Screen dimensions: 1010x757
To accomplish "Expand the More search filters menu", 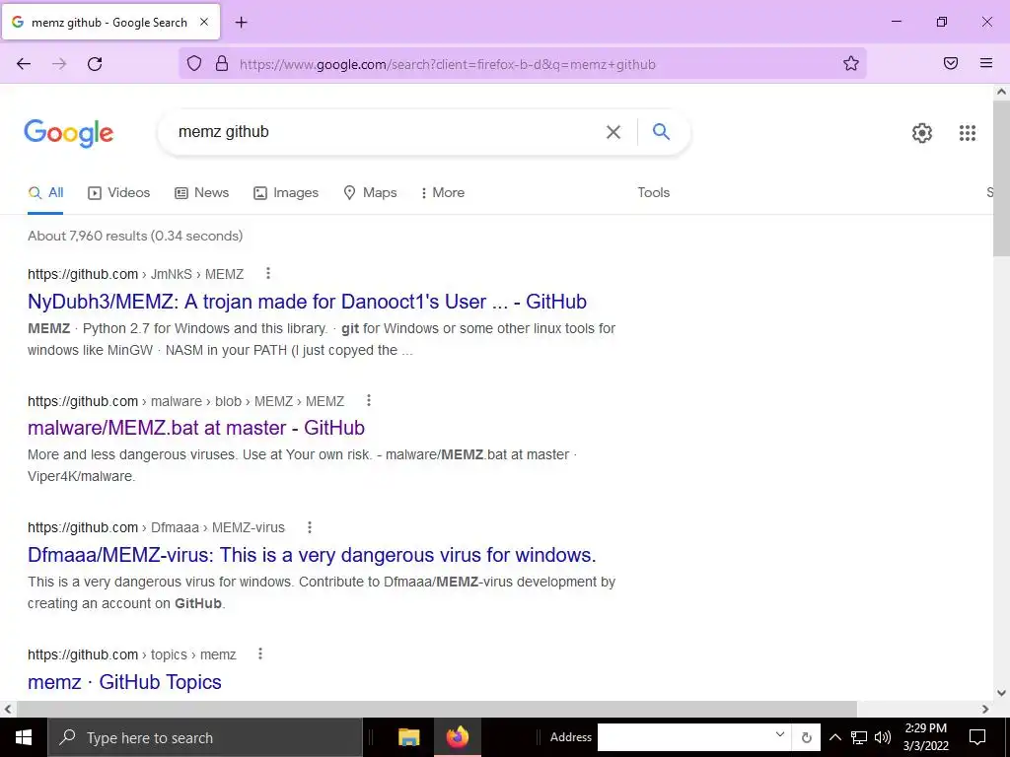I will [x=442, y=192].
